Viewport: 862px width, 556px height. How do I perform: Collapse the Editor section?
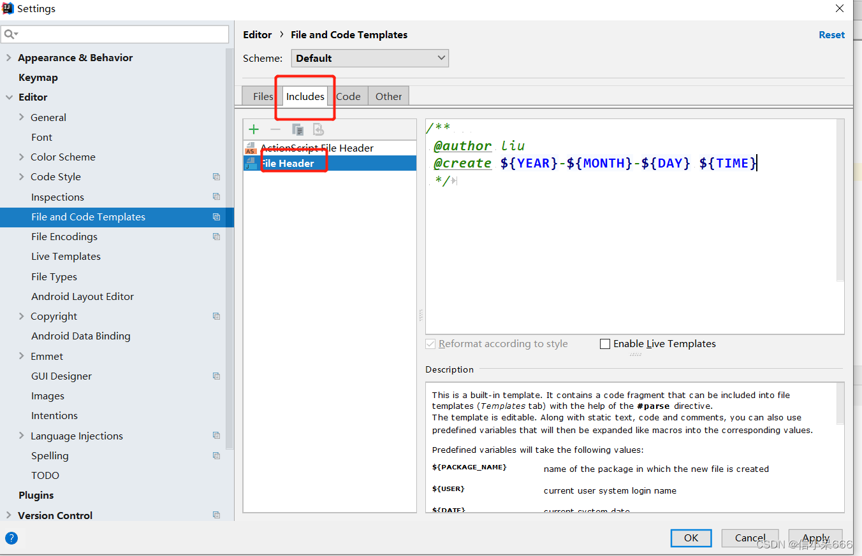[x=9, y=97]
